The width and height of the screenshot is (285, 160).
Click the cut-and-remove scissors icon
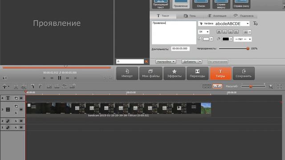click(x=24, y=87)
